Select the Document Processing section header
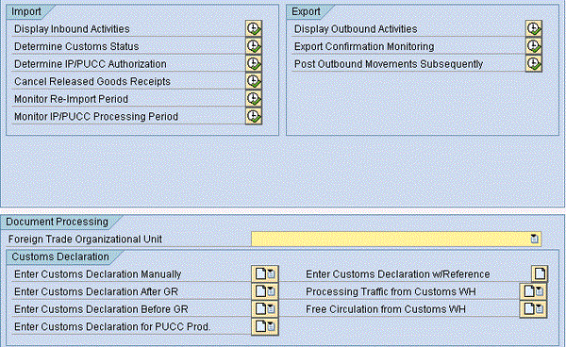This screenshot has width=566, height=347. click(57, 222)
